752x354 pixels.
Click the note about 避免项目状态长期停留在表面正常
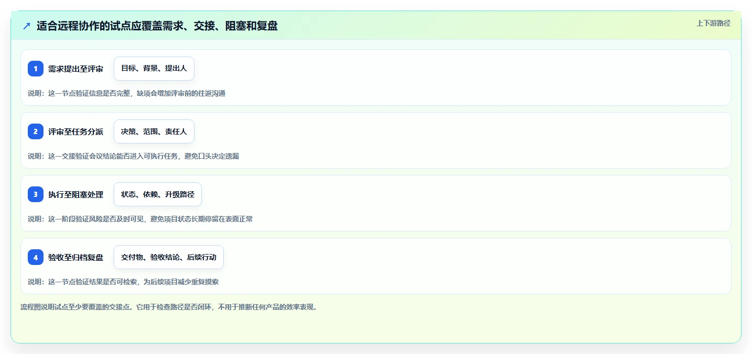(x=140, y=219)
